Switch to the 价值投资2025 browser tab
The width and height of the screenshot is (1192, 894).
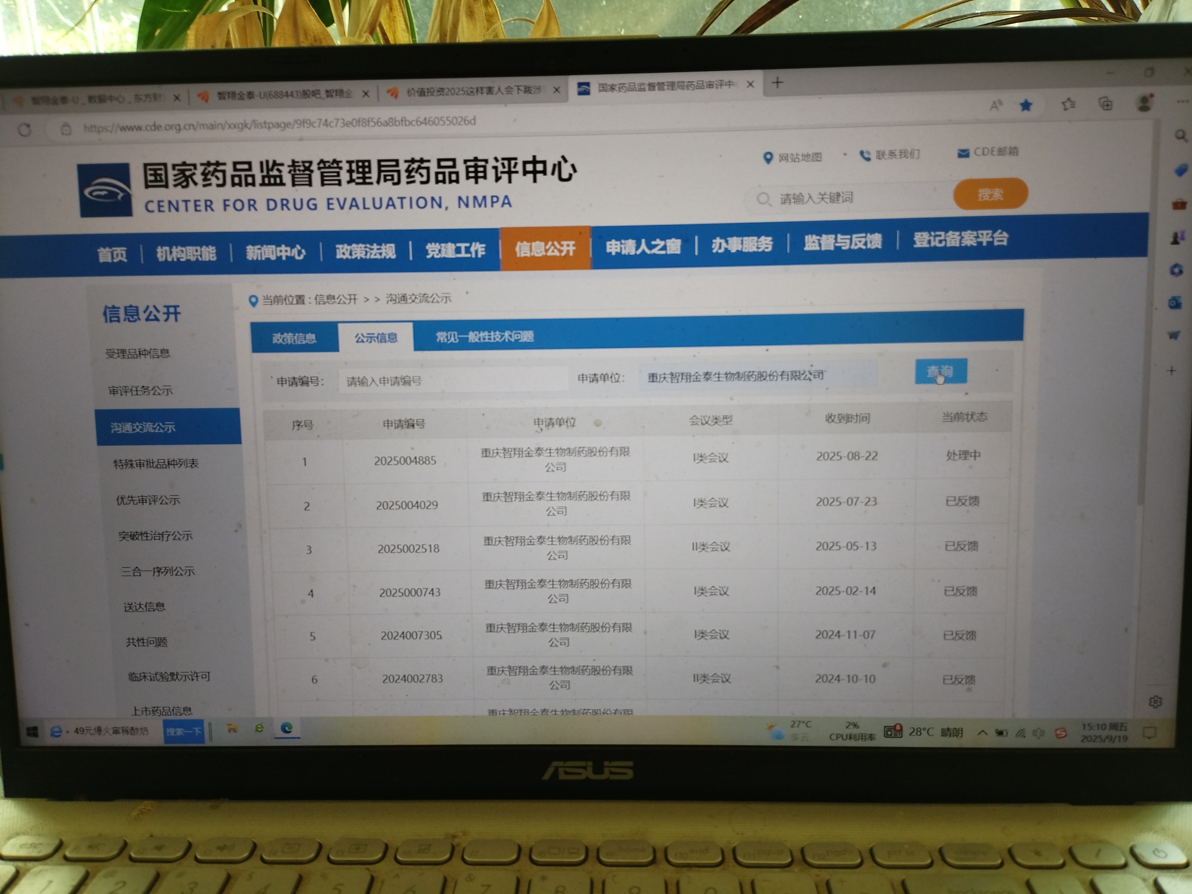pyautogui.click(x=473, y=91)
